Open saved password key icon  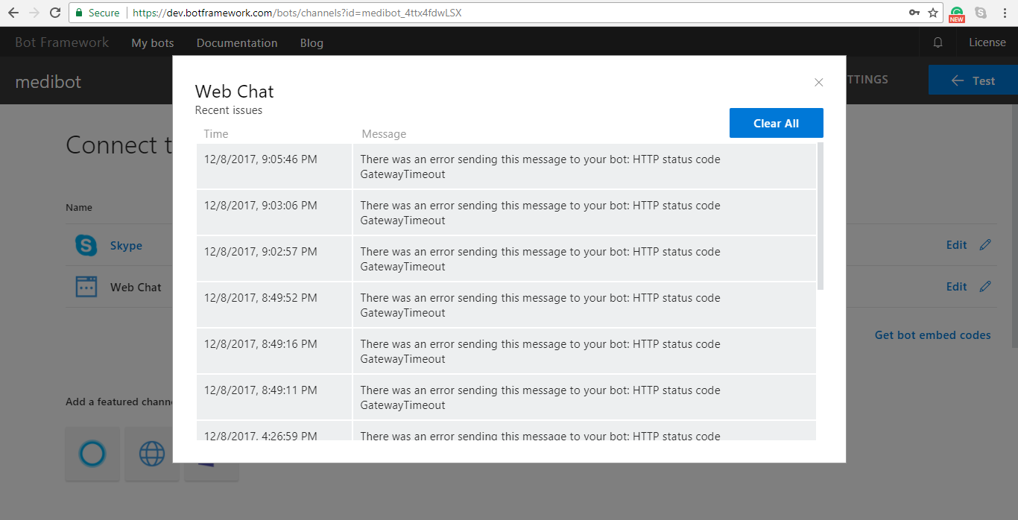tap(914, 13)
